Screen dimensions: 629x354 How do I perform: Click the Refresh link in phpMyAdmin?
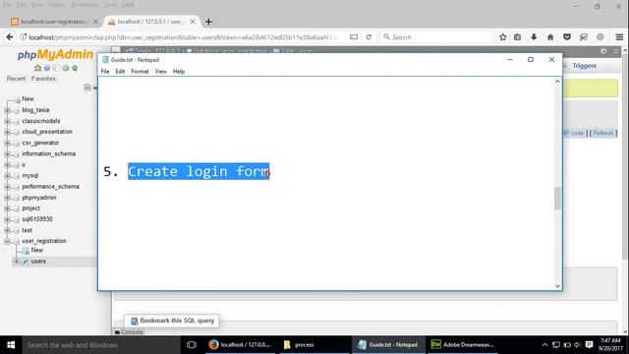click(x=602, y=134)
